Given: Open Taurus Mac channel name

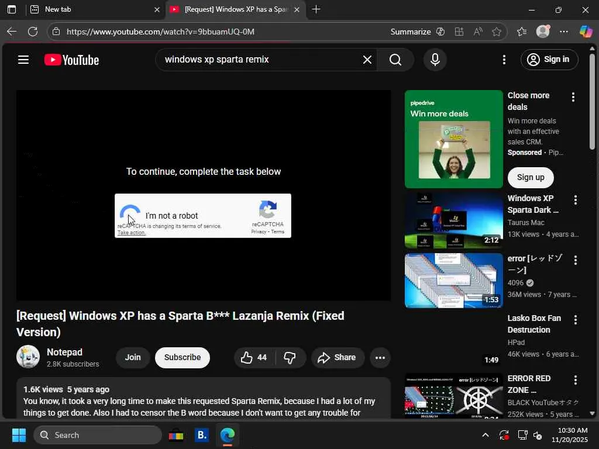Looking at the screenshot, I should coord(526,222).
